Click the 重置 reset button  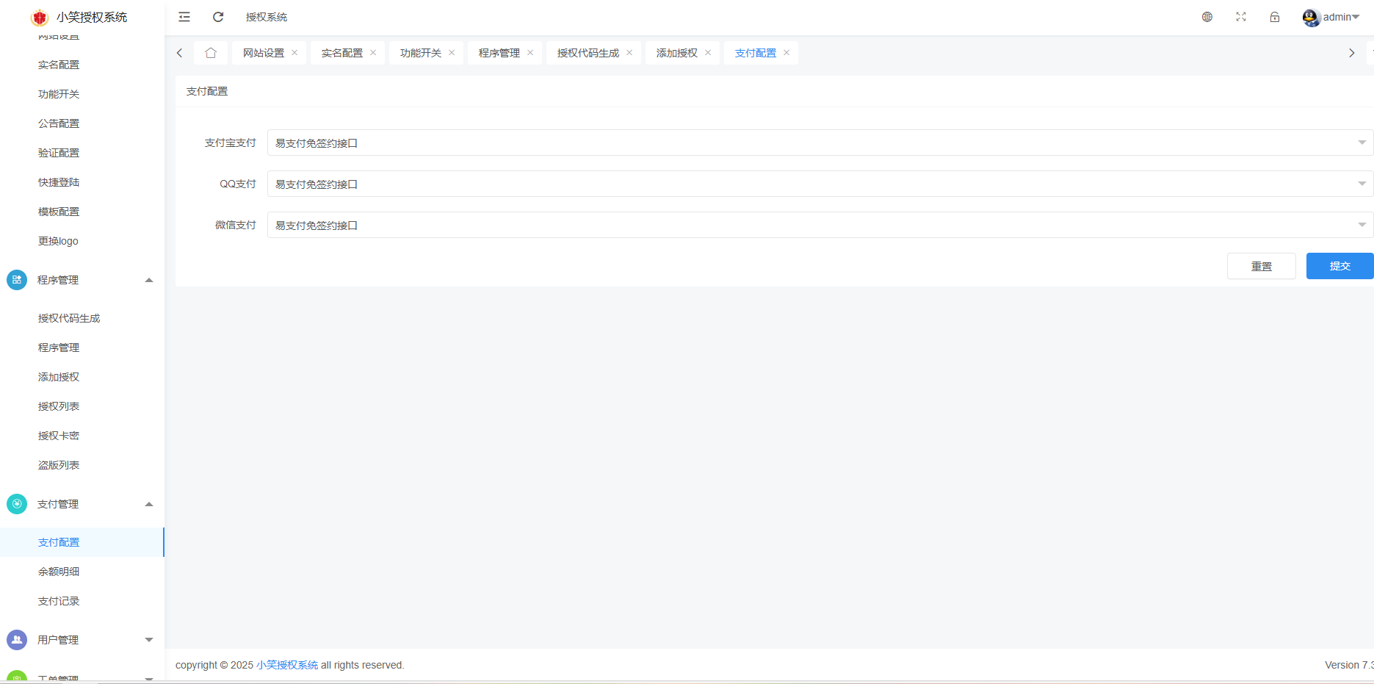tap(1262, 266)
